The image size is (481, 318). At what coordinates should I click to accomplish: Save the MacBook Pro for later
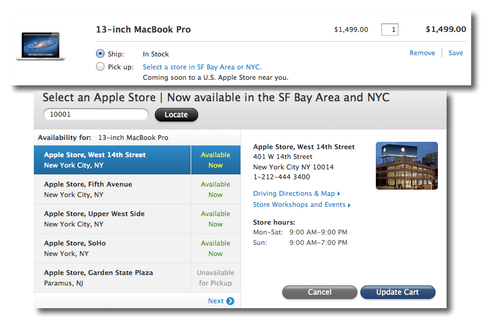pyautogui.click(x=456, y=53)
